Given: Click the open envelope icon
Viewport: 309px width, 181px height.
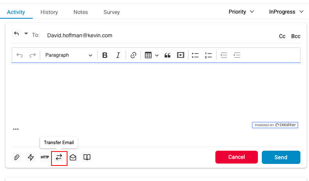Looking at the screenshot, I should point(73,157).
